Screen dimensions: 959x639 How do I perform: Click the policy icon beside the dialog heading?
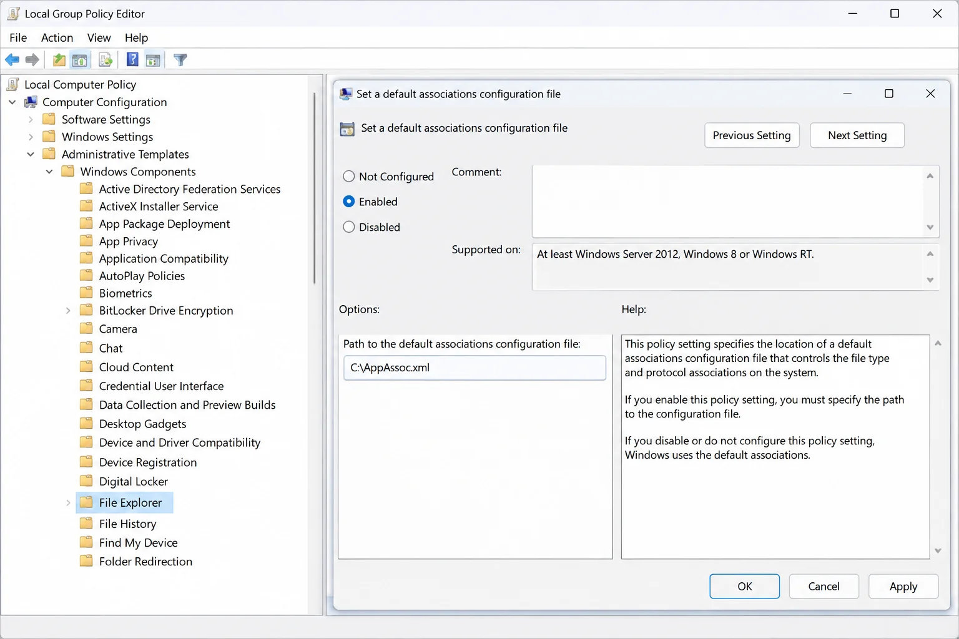pyautogui.click(x=347, y=129)
